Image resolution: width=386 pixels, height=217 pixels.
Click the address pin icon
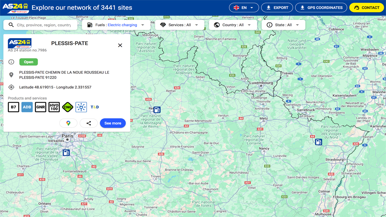pyautogui.click(x=11, y=75)
